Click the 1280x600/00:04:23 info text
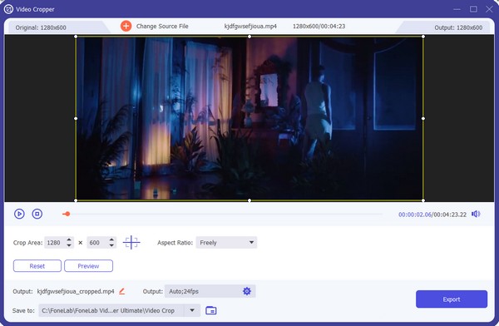The width and height of the screenshot is (499, 326). (319, 26)
